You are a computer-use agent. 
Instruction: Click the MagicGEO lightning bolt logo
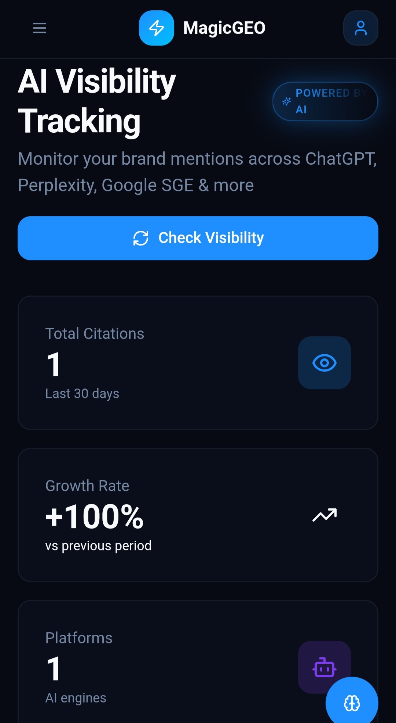pyautogui.click(x=157, y=28)
